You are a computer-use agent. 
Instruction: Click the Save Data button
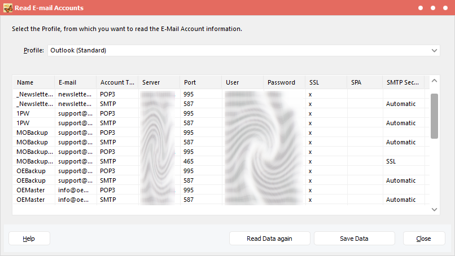354,239
